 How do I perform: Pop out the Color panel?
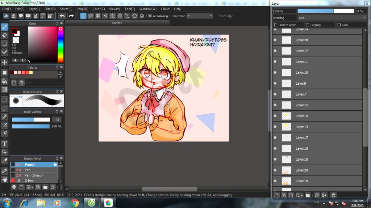click(x=57, y=23)
